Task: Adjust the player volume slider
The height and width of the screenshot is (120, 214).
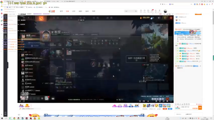Action: point(150,101)
